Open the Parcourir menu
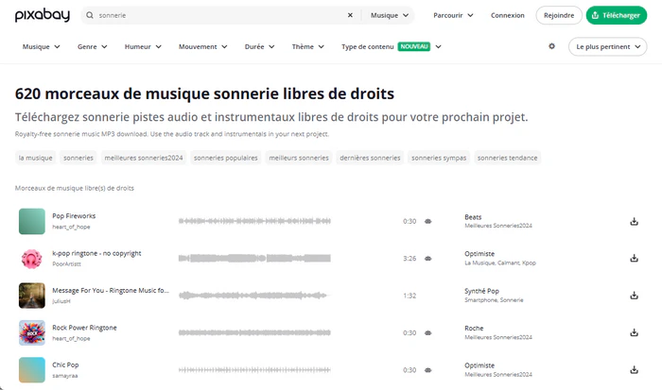The image size is (662, 390). pos(453,15)
